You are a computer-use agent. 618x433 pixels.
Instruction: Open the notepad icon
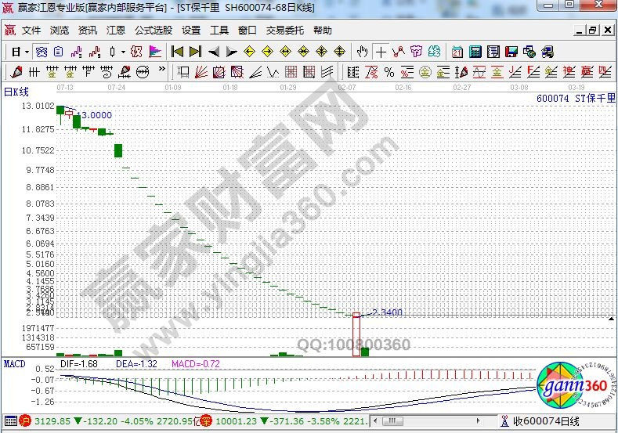coord(493,52)
